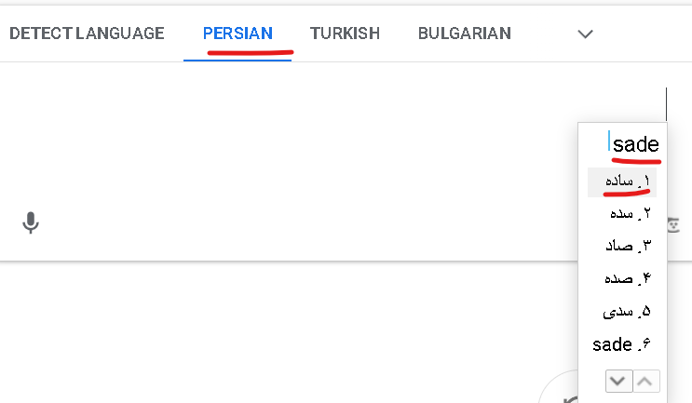Screen dimensions: 692x403
Task: Click the composing text sade in the popup
Action: point(635,144)
